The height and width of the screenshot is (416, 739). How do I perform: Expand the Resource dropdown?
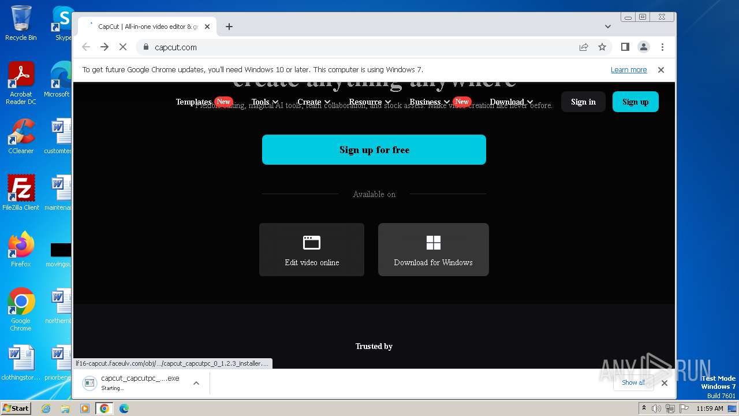point(369,102)
